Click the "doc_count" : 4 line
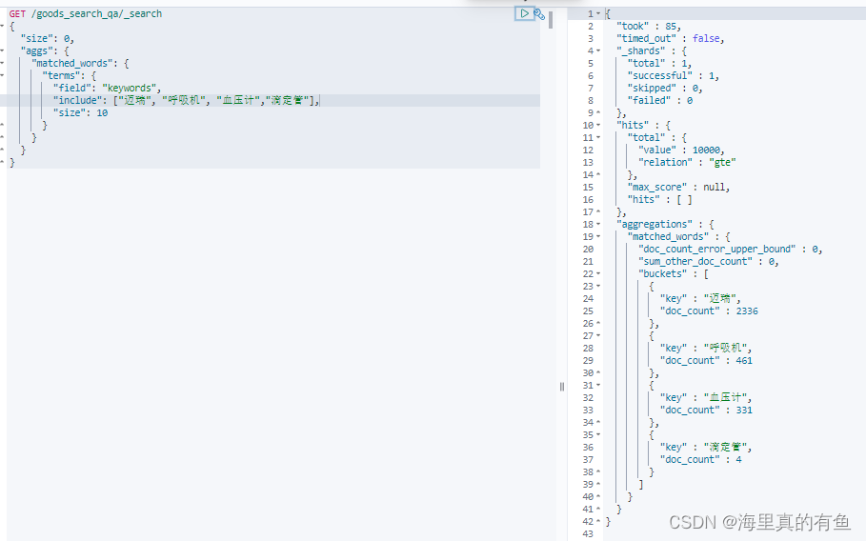 coord(701,460)
